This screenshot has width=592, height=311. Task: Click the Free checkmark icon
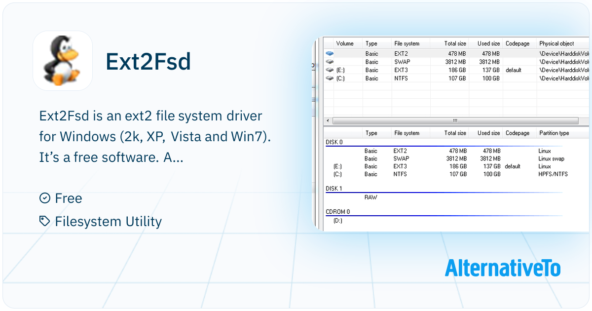(x=44, y=198)
